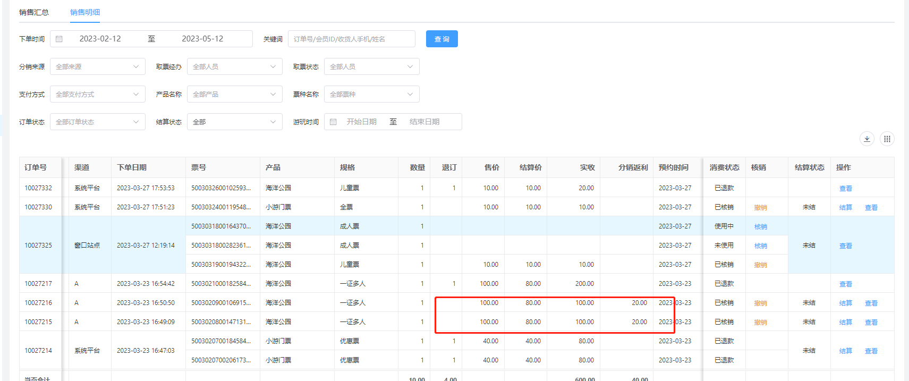Expand the 订单状态 dropdown
The image size is (909, 381).
pos(97,122)
